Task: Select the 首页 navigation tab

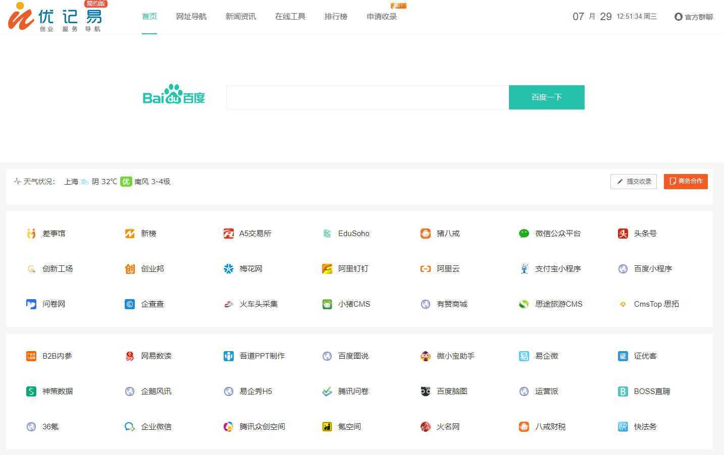Action: (149, 17)
